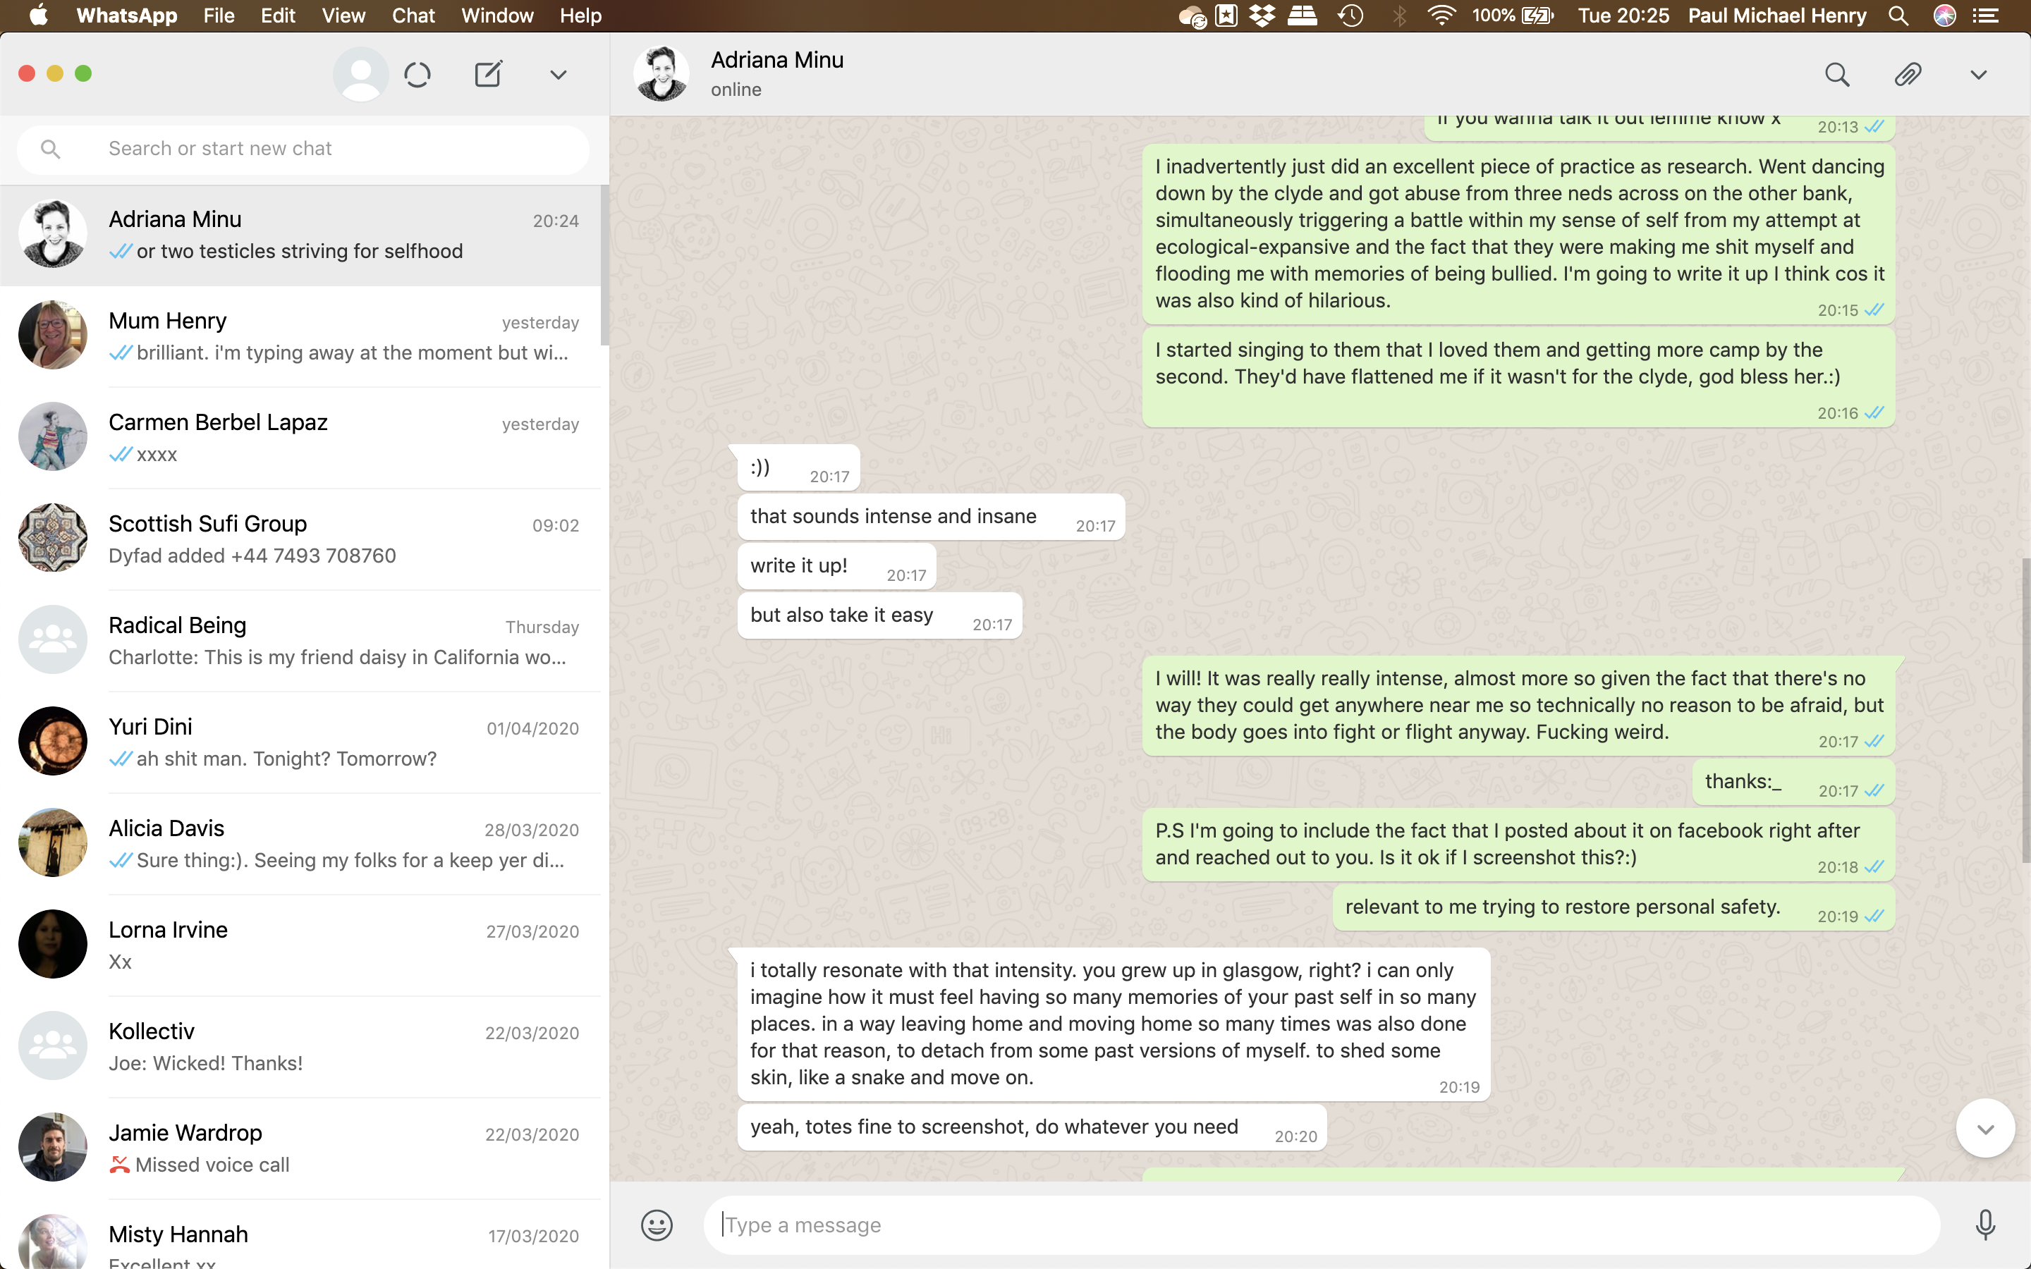2031x1269 pixels.
Task: Open the Chat menu
Action: point(413,16)
